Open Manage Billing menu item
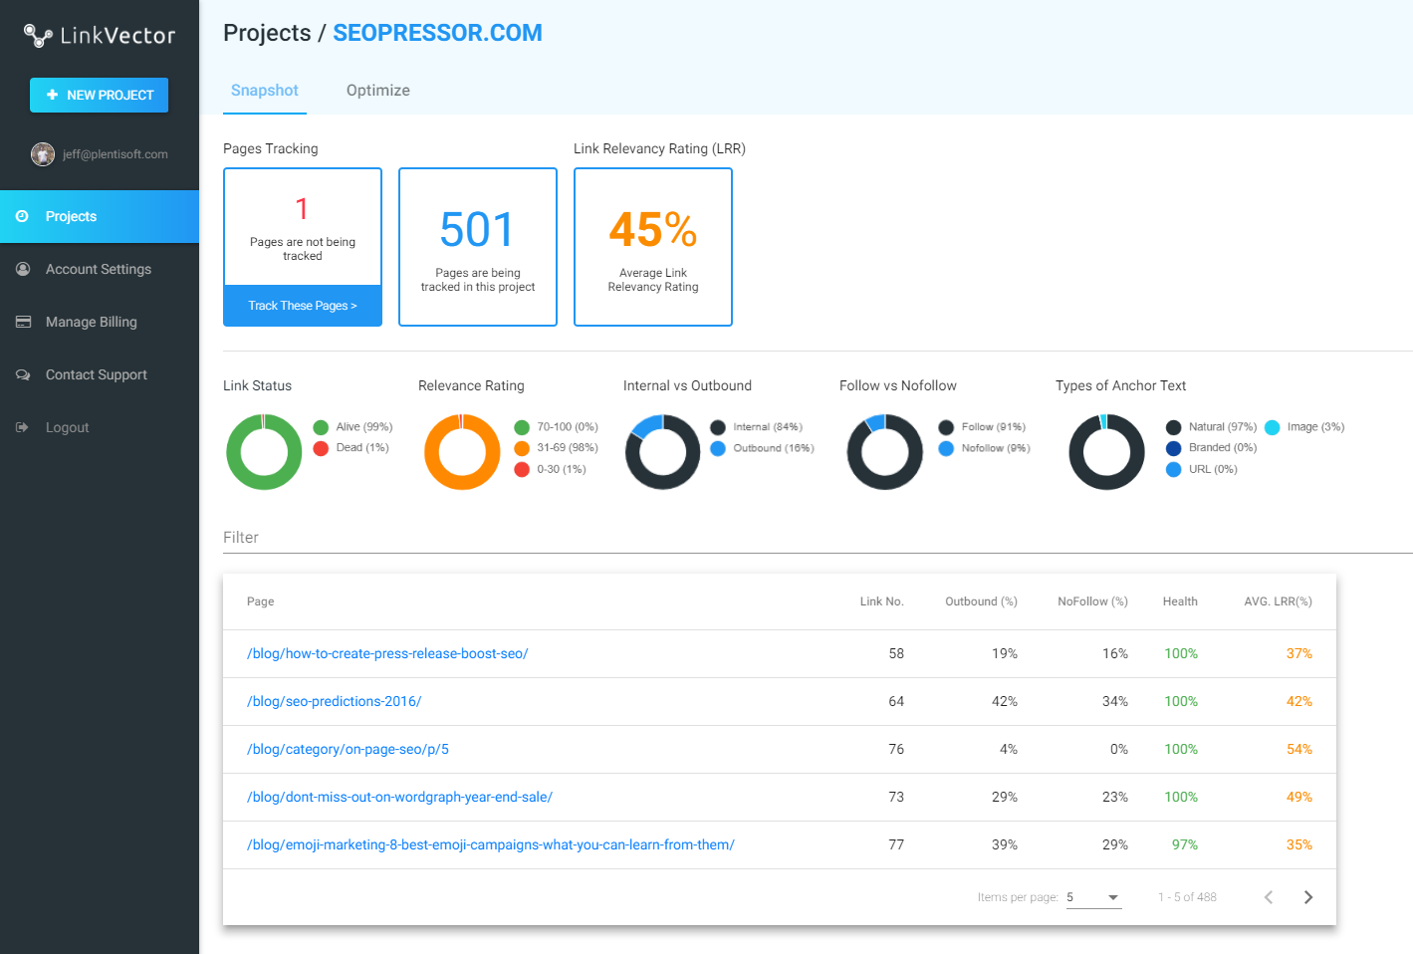This screenshot has width=1413, height=954. tap(100, 322)
